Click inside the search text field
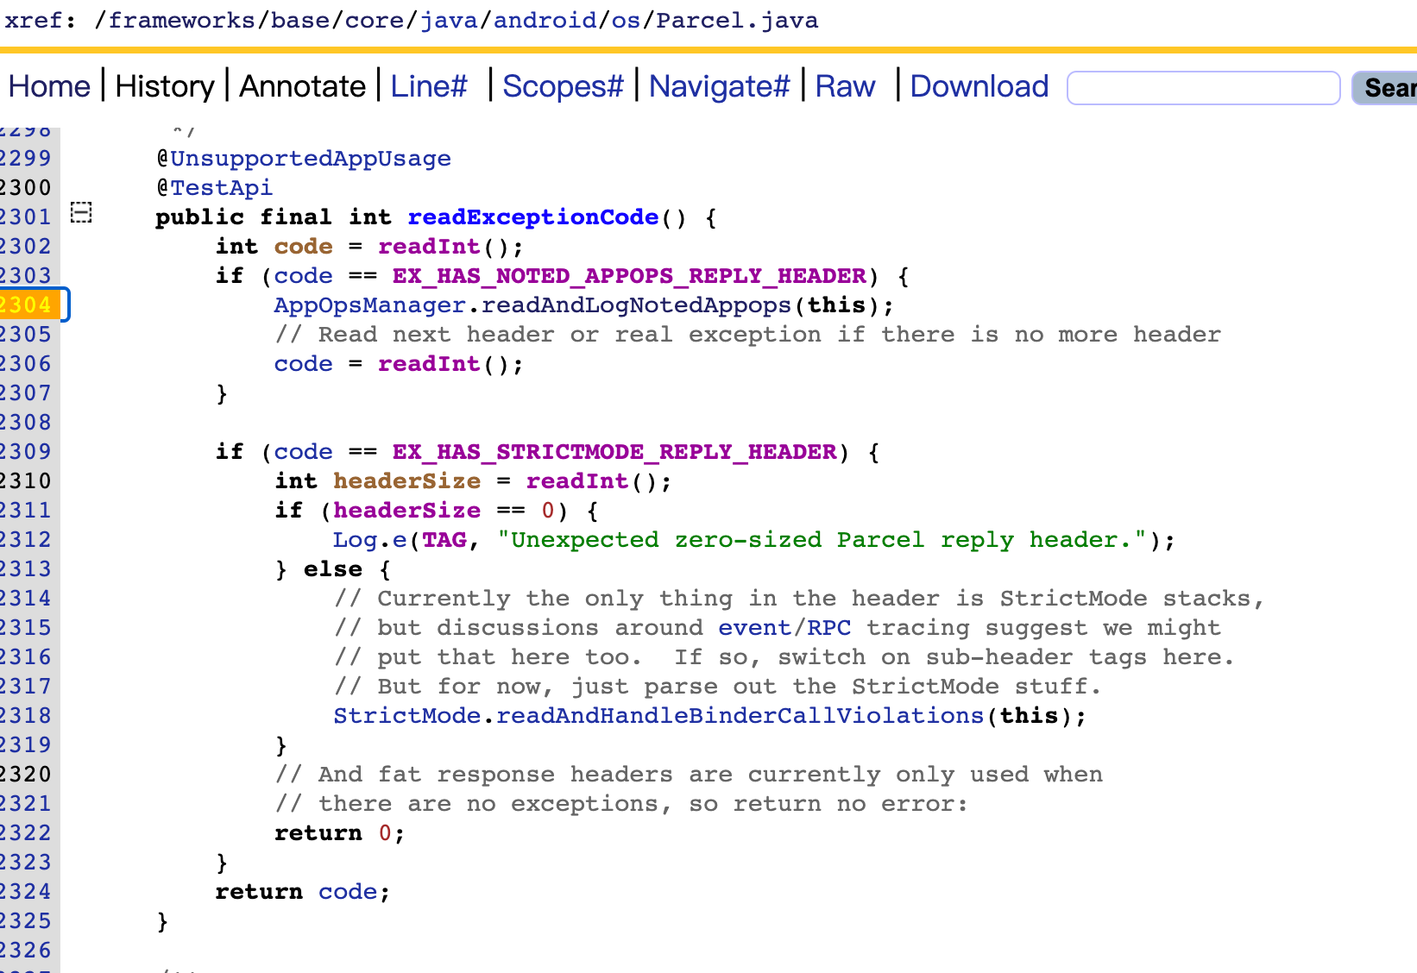This screenshot has width=1417, height=973. pyautogui.click(x=1202, y=87)
